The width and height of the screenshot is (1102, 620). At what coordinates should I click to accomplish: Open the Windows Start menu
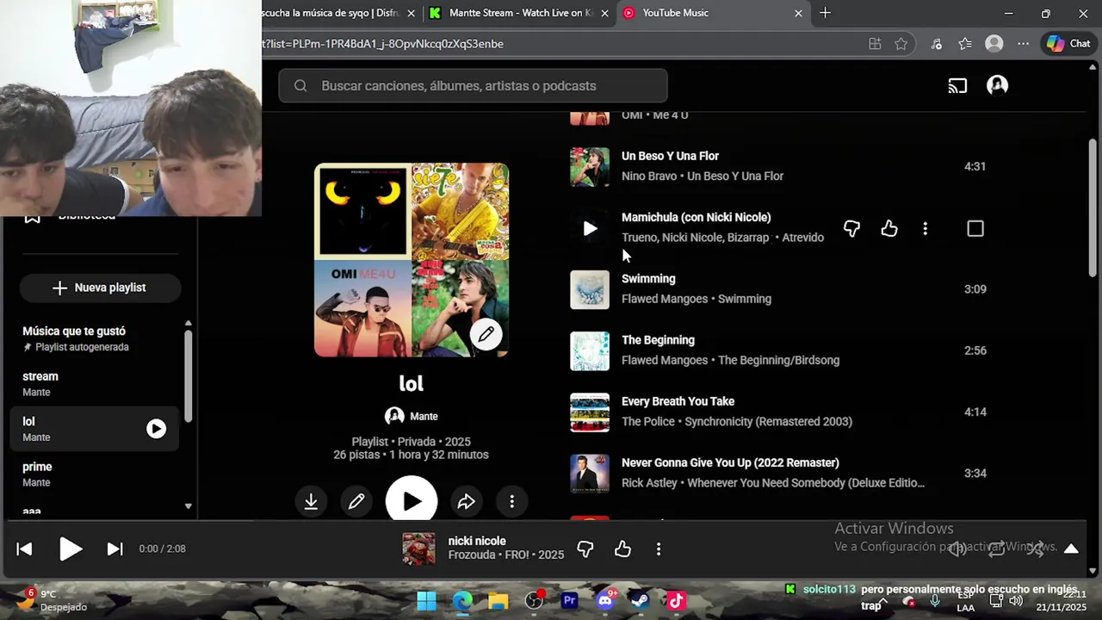[426, 600]
